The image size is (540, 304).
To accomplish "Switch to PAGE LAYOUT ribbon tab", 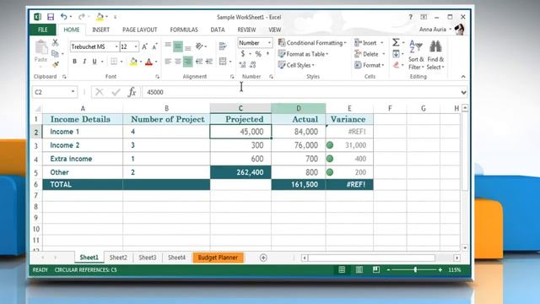I will (140, 30).
